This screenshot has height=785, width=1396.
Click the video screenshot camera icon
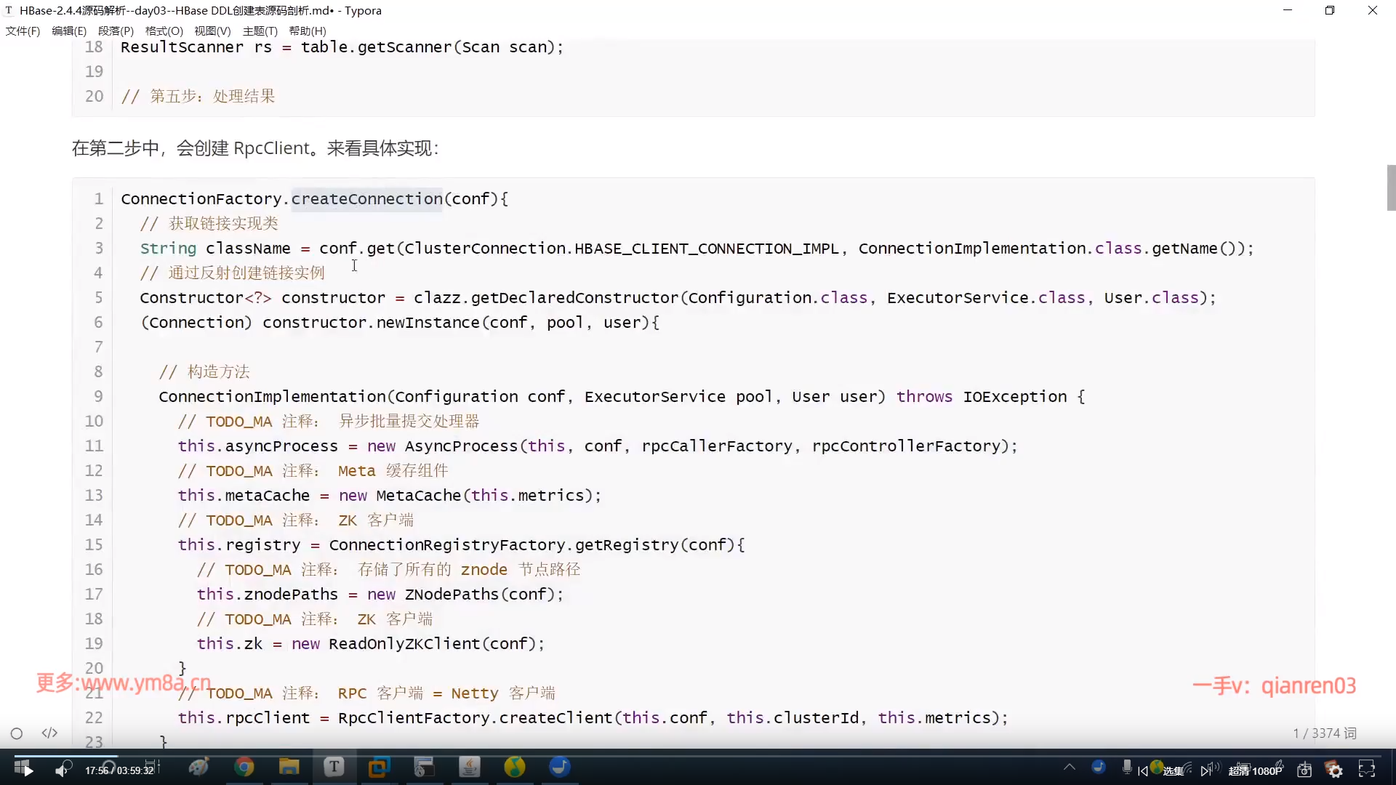pyautogui.click(x=1304, y=770)
